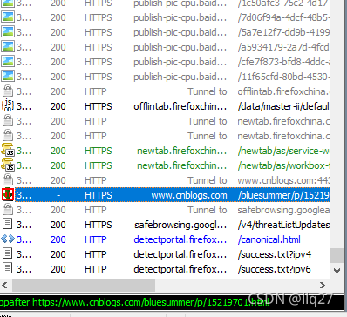Click the HTTP protocol cell of the /success.txt?ipv6 row
Viewport: 347px width, 317px height.
click(x=96, y=269)
